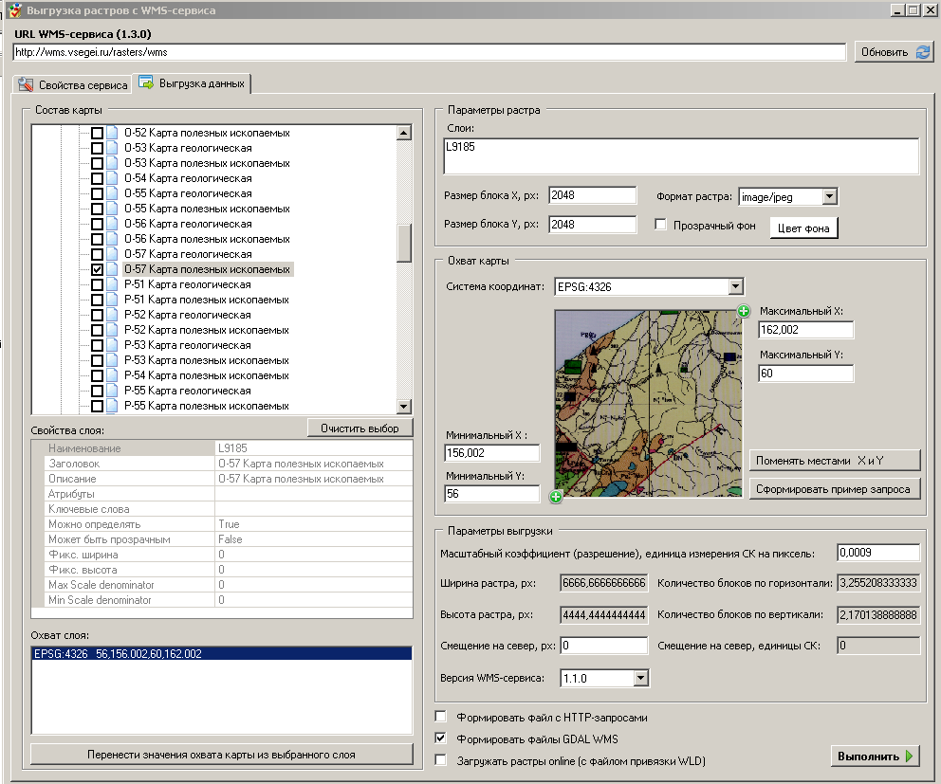Image resolution: width=941 pixels, height=784 pixels.
Task: Open the Версия WMS-сервиса dropdown
Action: tap(640, 678)
